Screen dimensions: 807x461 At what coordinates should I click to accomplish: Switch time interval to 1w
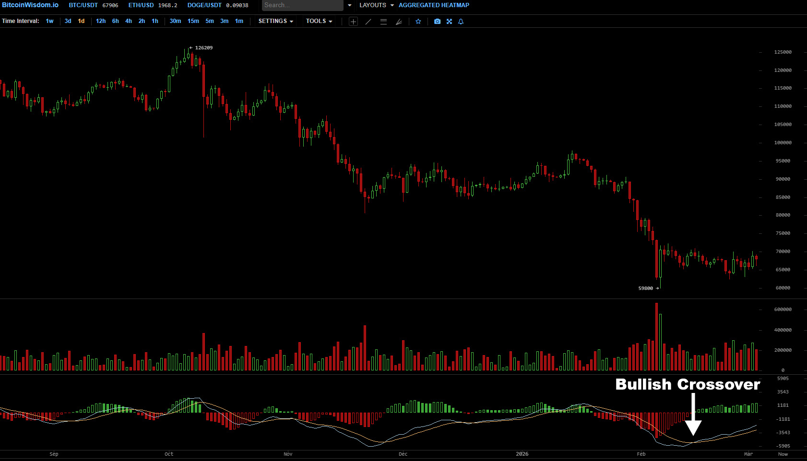click(49, 21)
